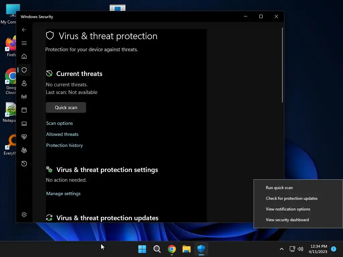Click the Windows Security vertical scrollbar
Screen dimensions: 343x257
point(282,65)
